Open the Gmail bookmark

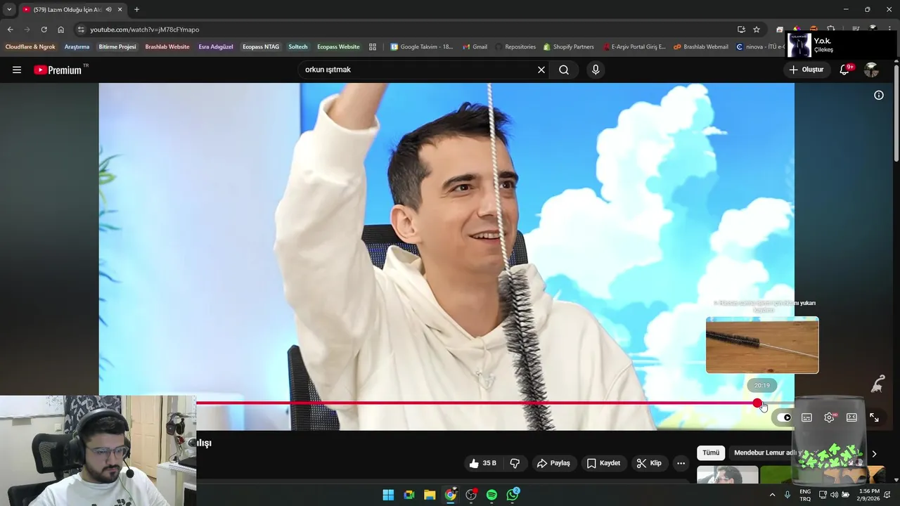[x=475, y=47]
